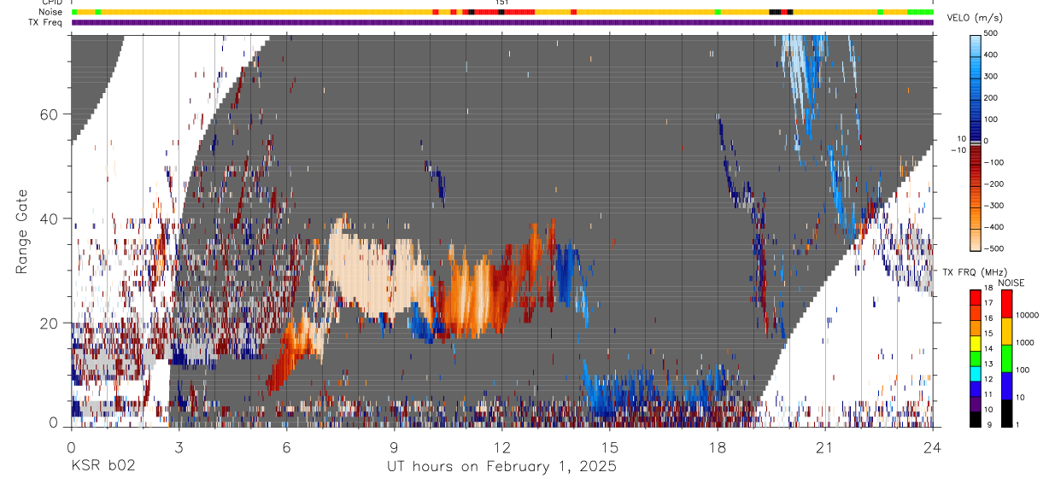Click the TX FRQ legend label "16"
Viewport: 1049px width, 484px height.
click(987, 318)
